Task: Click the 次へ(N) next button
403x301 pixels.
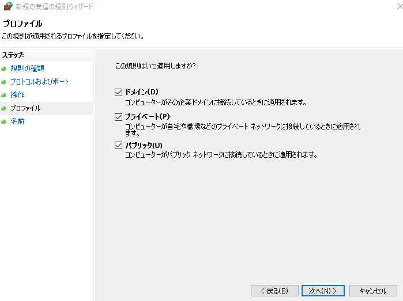Action: (323, 291)
